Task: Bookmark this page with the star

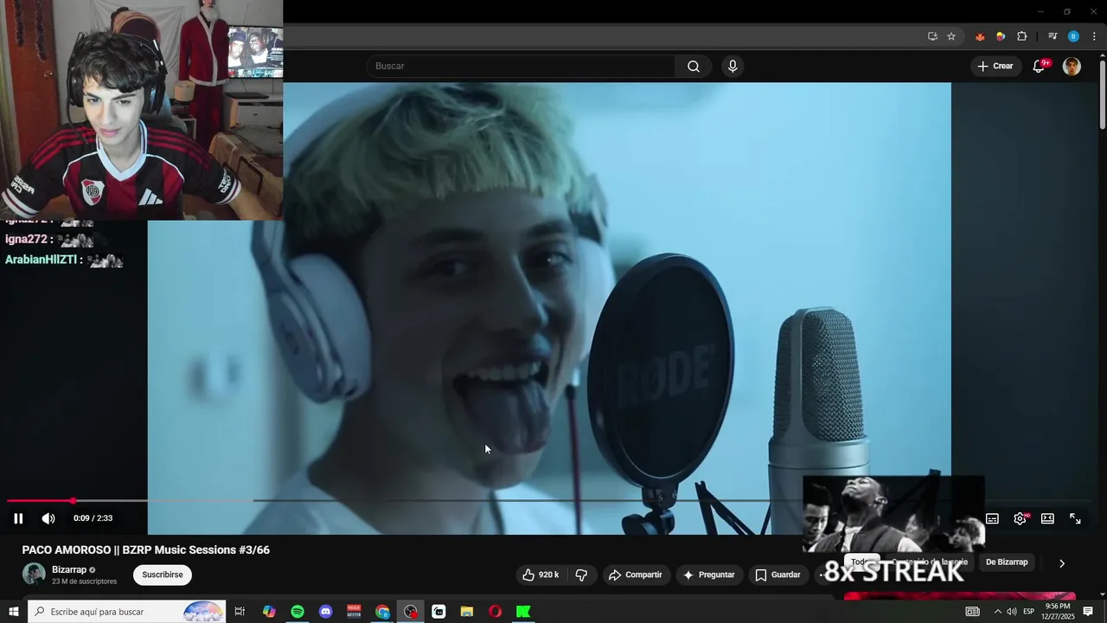Action: click(951, 36)
